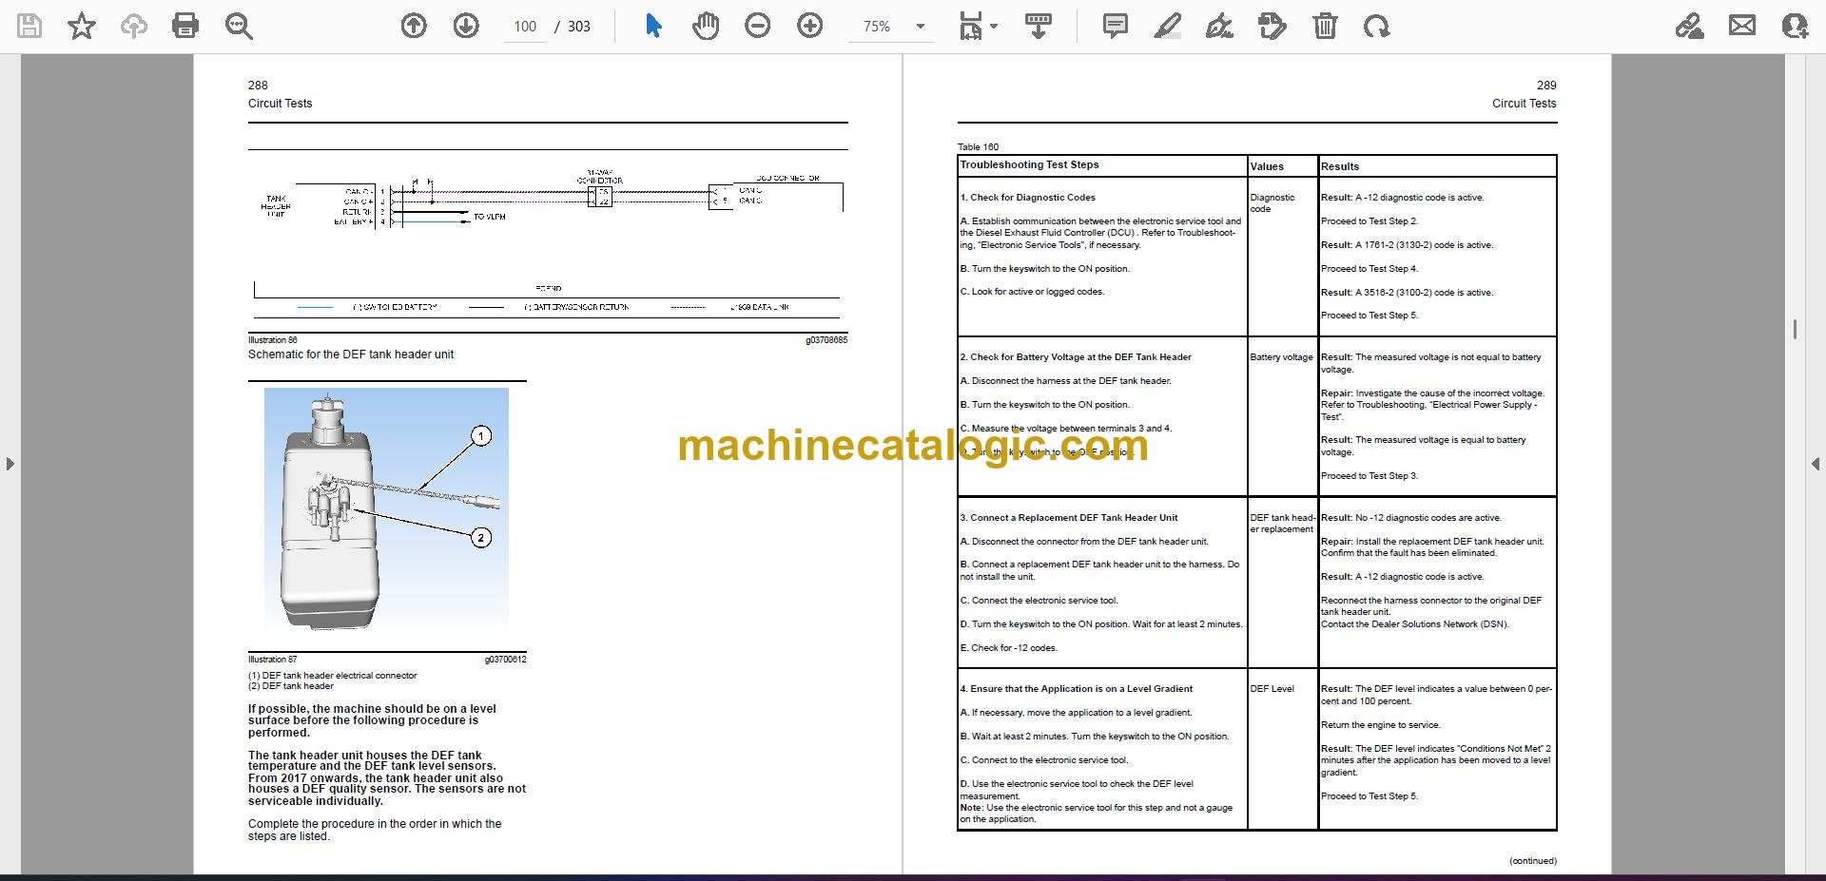Select the highlight text pen tool

[x=1168, y=26]
